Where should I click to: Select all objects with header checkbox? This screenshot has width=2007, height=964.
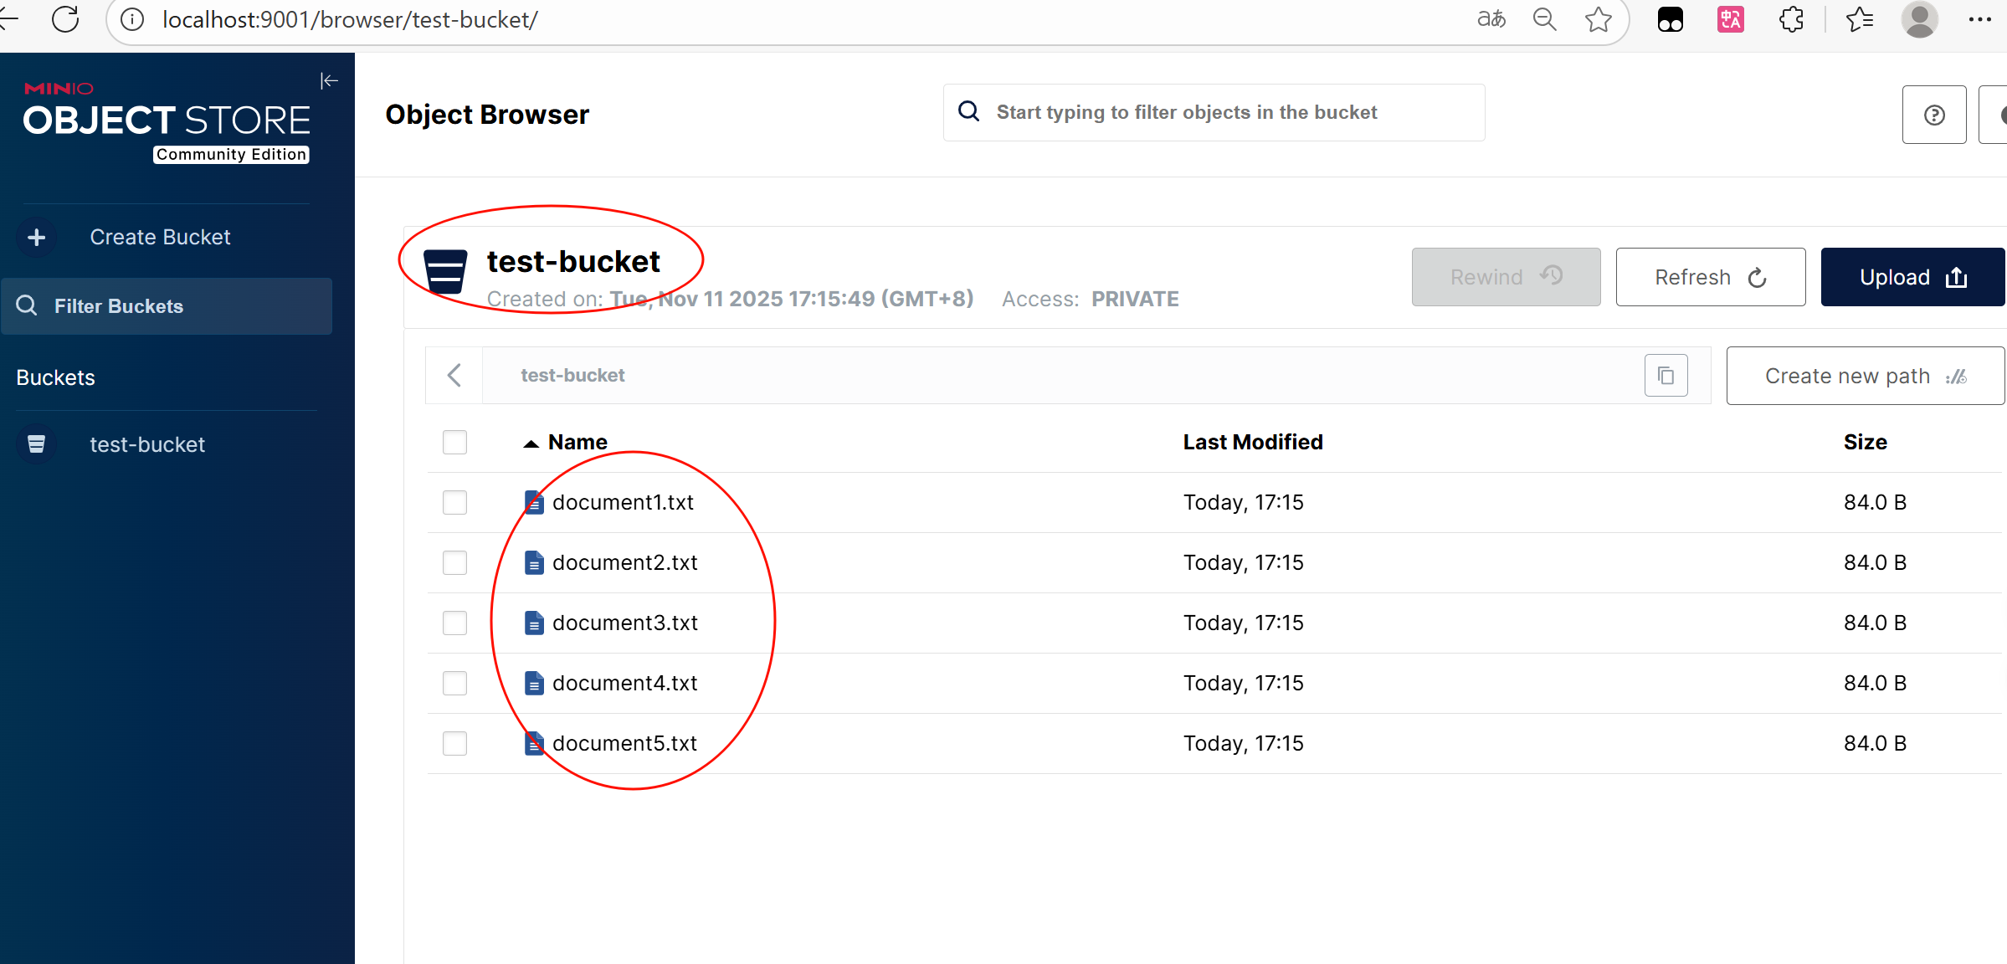point(454,443)
